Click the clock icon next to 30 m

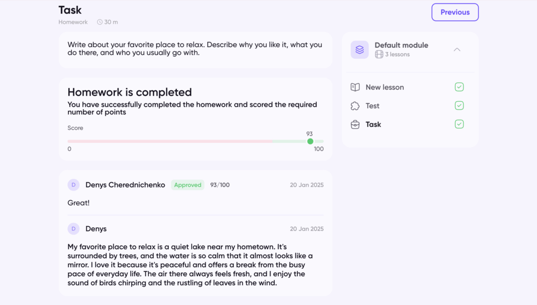tap(100, 22)
